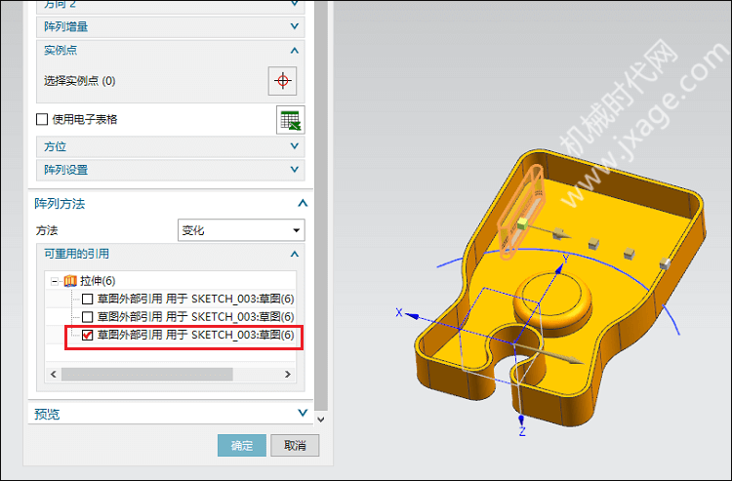Click the Z axis handle in viewport
Image resolution: width=732 pixels, height=481 pixels.
pyautogui.click(x=521, y=420)
